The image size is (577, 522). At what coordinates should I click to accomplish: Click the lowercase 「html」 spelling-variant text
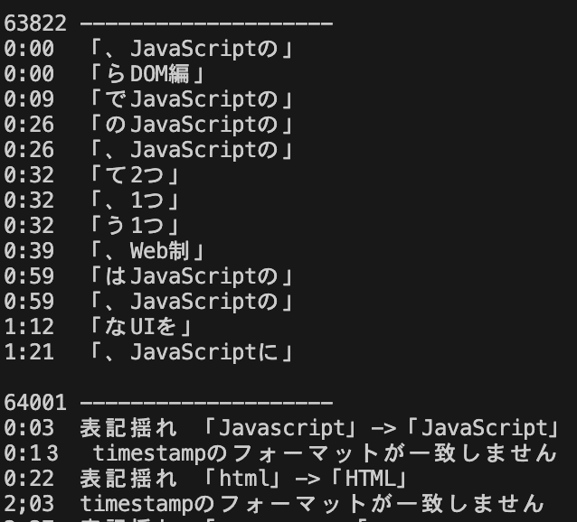(x=245, y=478)
